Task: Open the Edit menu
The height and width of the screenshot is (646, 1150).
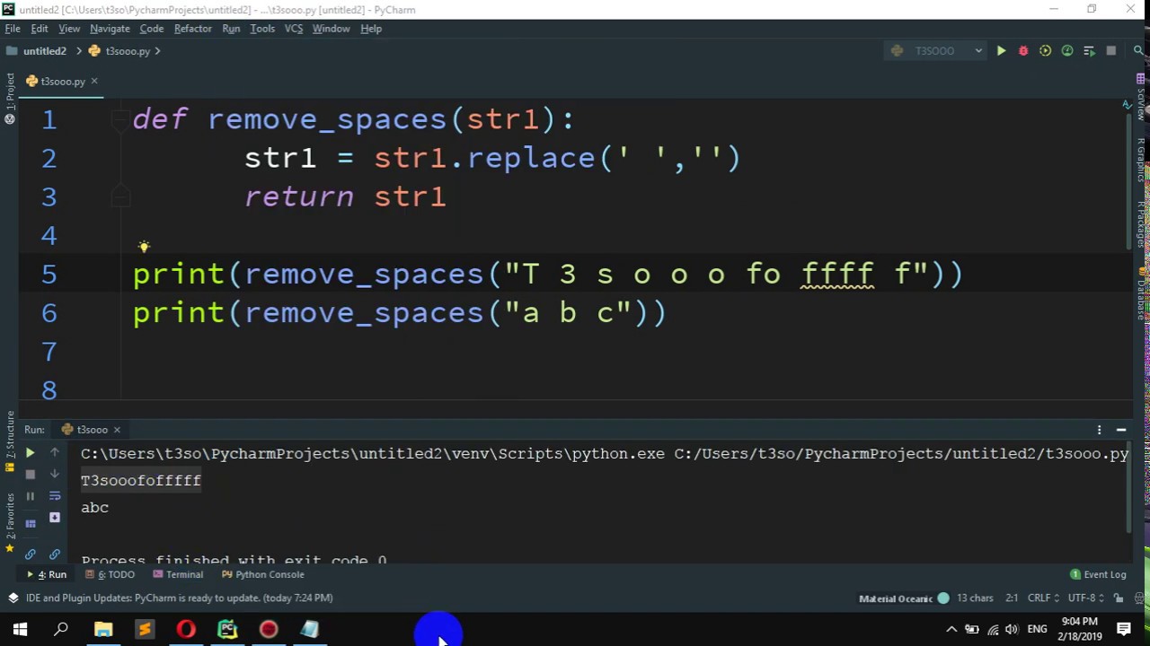Action: [40, 29]
